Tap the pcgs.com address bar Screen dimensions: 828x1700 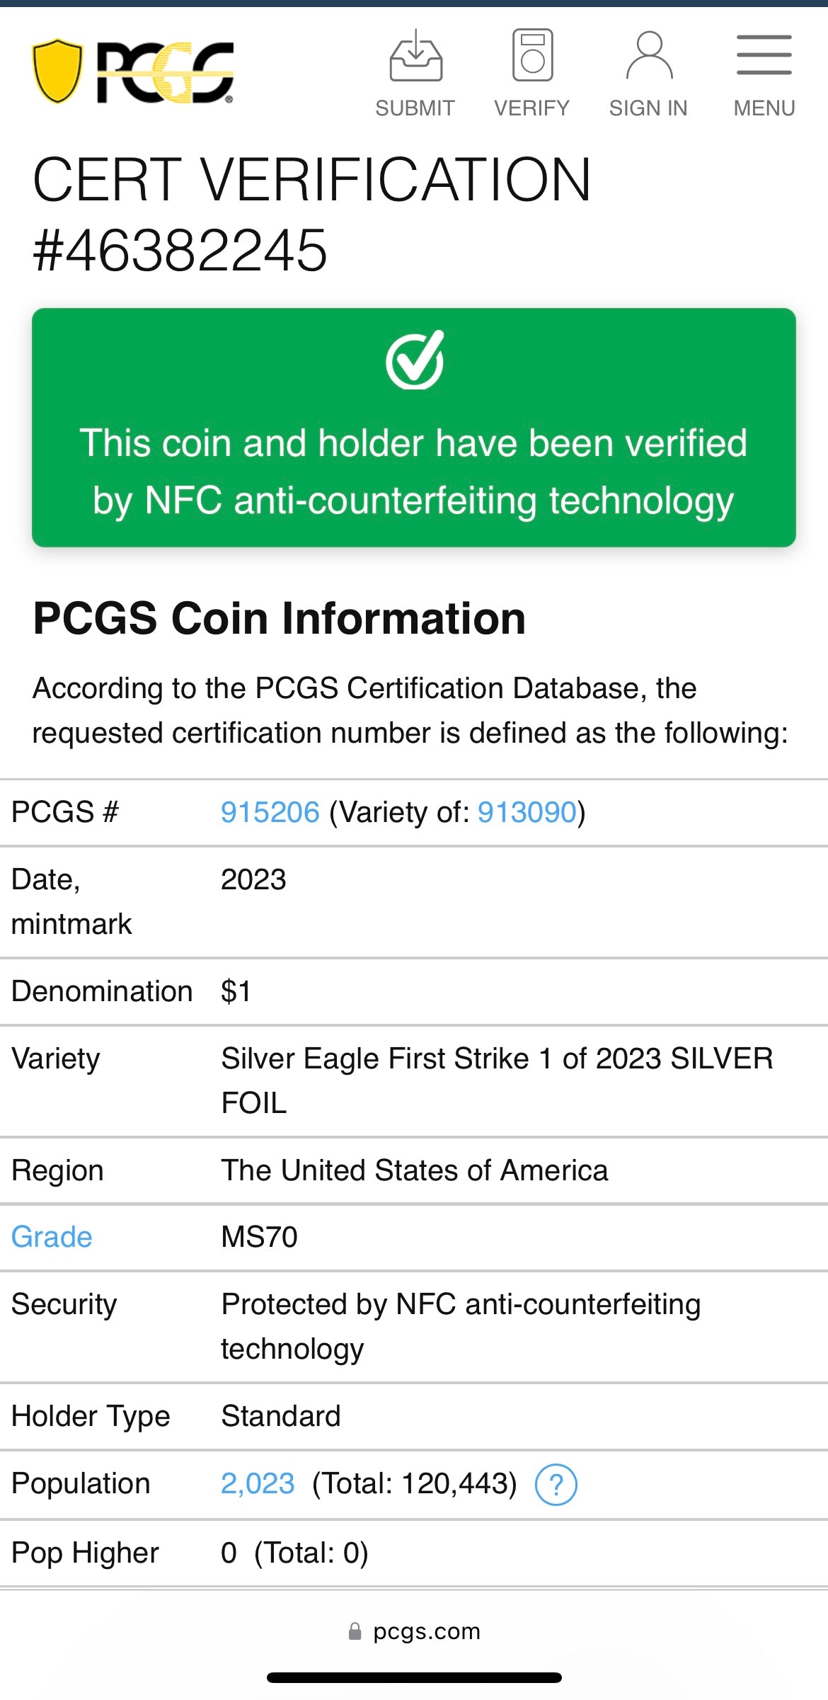426,1632
